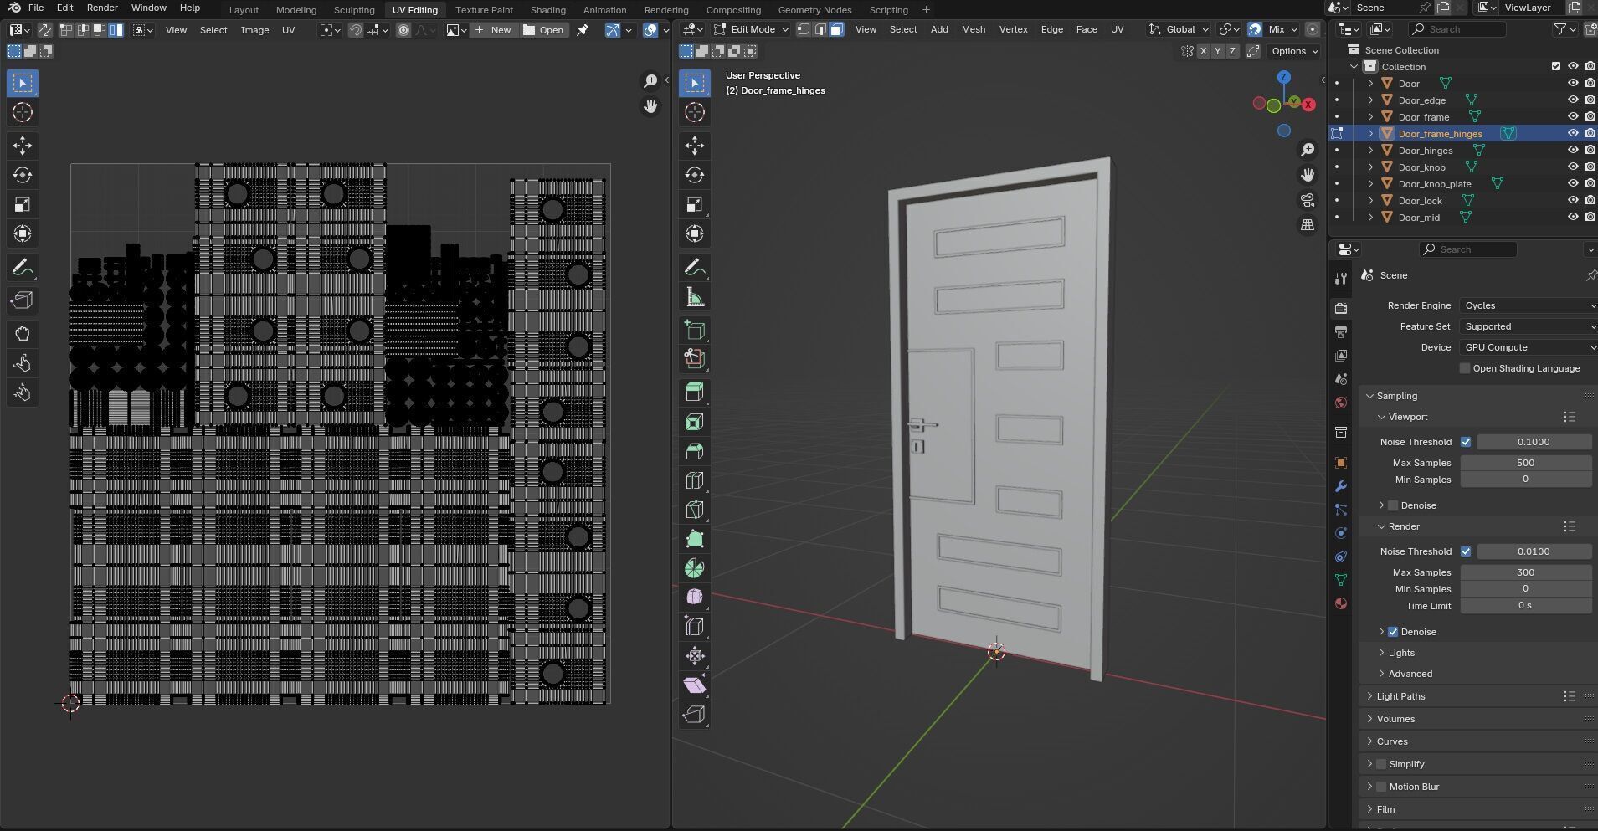This screenshot has height=831, width=1598.
Task: Expand the Motion Blur panel
Action: point(1369,787)
